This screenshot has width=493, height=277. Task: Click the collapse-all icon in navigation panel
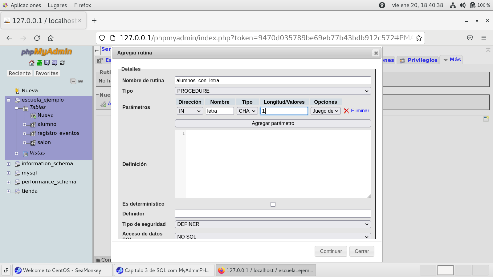coord(73,81)
